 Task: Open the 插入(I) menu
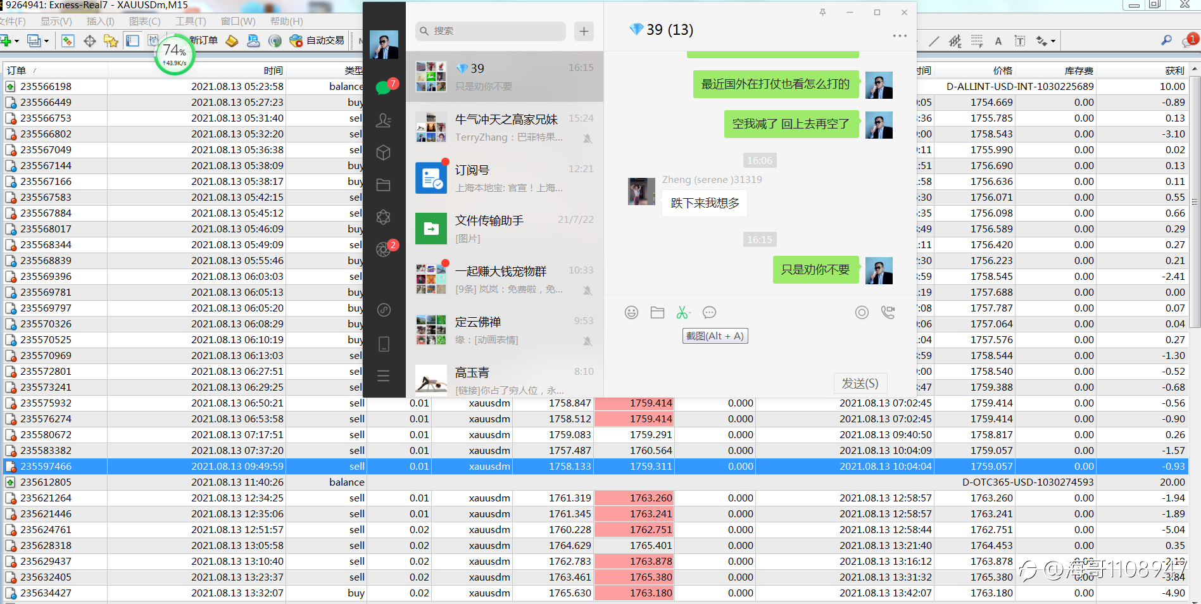click(100, 21)
